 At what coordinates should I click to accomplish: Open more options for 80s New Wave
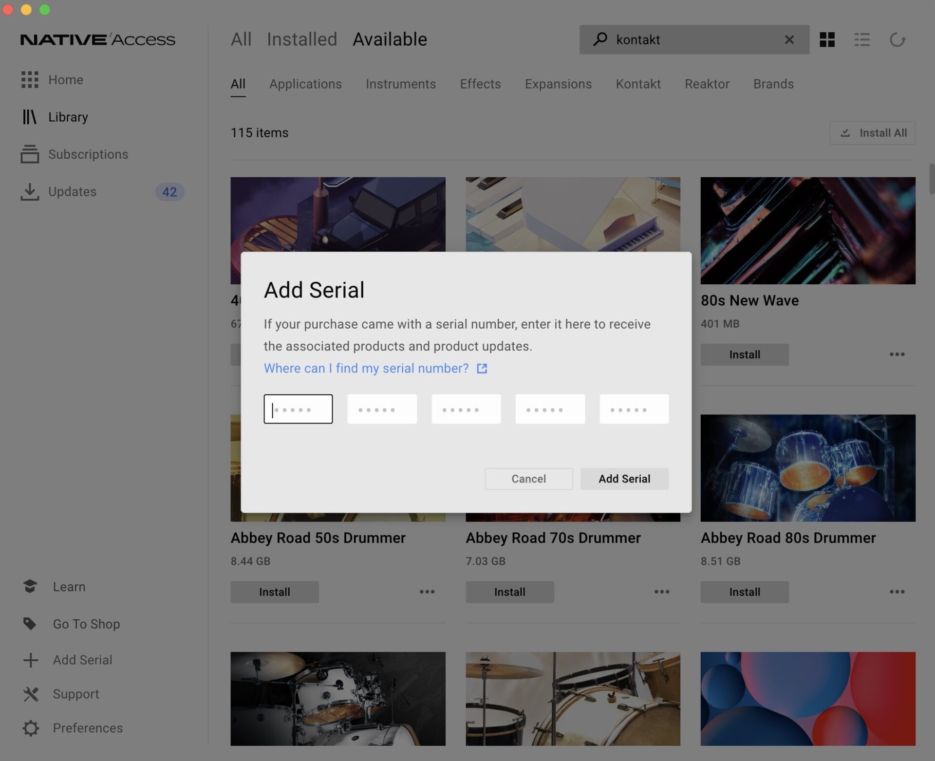(x=897, y=354)
